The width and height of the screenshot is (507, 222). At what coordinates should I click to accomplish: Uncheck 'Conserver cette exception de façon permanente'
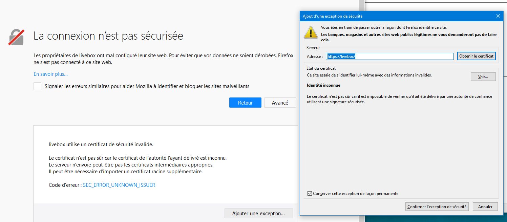(310, 194)
